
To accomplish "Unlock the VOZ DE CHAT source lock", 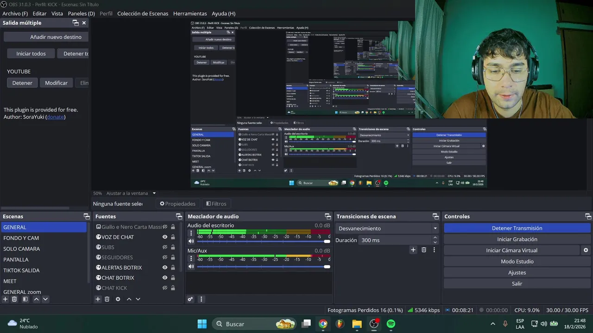I will pos(173,237).
